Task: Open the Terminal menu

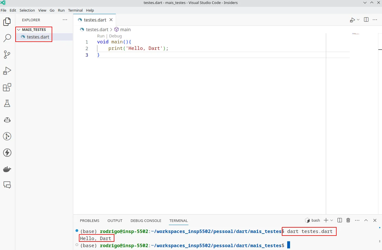Action: coord(75,10)
